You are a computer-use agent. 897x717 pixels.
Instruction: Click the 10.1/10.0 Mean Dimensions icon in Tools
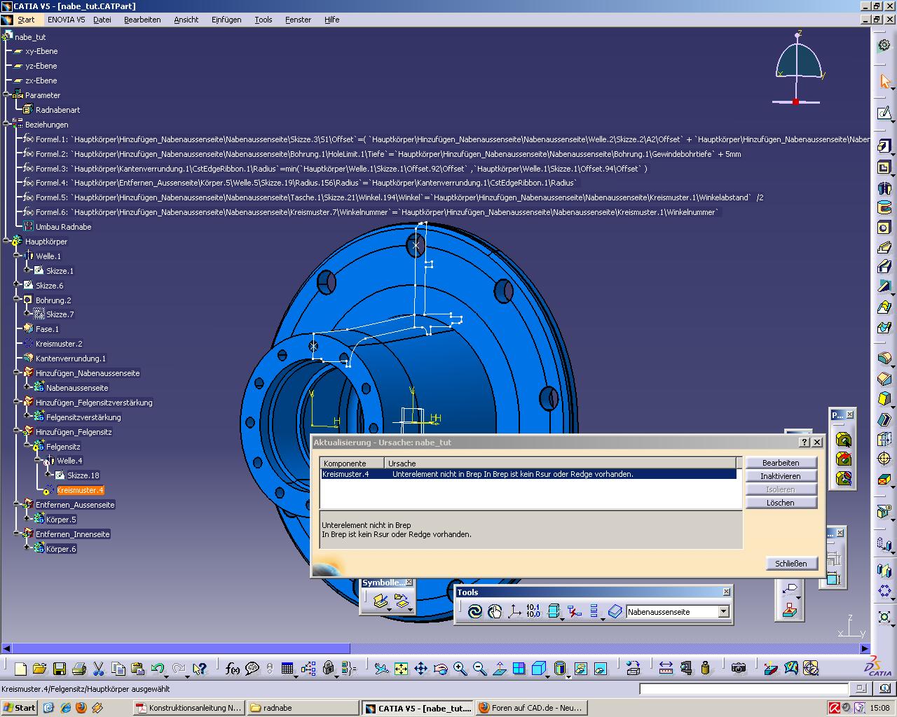pyautogui.click(x=533, y=611)
